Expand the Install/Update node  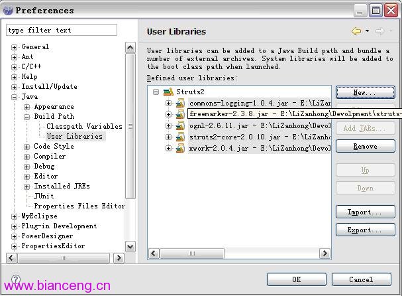pyautogui.click(x=15, y=87)
